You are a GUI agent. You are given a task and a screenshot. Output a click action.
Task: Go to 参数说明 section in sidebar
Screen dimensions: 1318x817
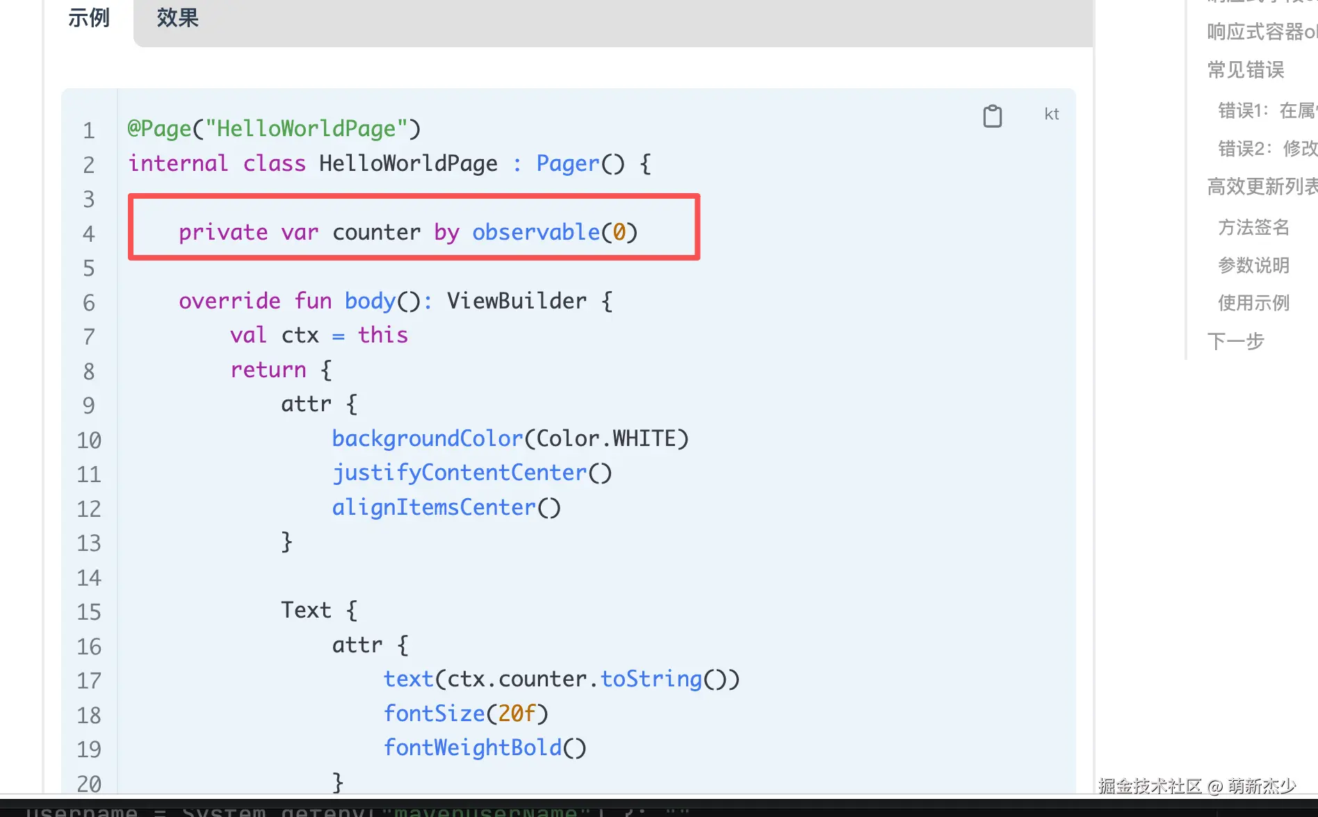tap(1253, 265)
